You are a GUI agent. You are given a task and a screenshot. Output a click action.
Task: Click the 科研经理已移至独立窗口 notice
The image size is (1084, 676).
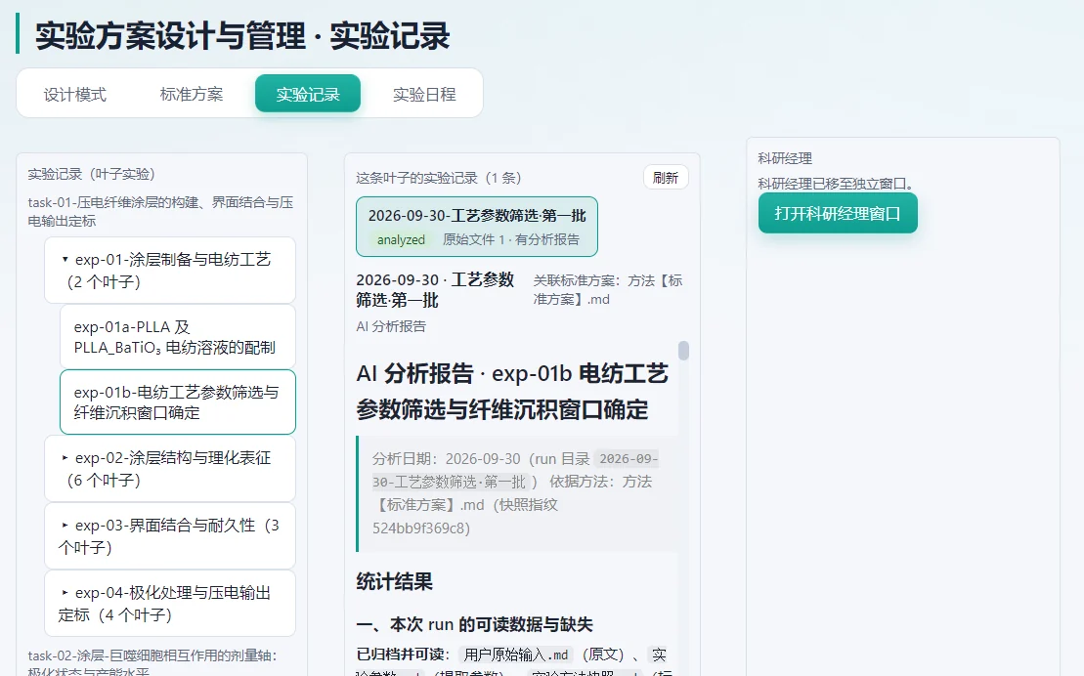[837, 184]
